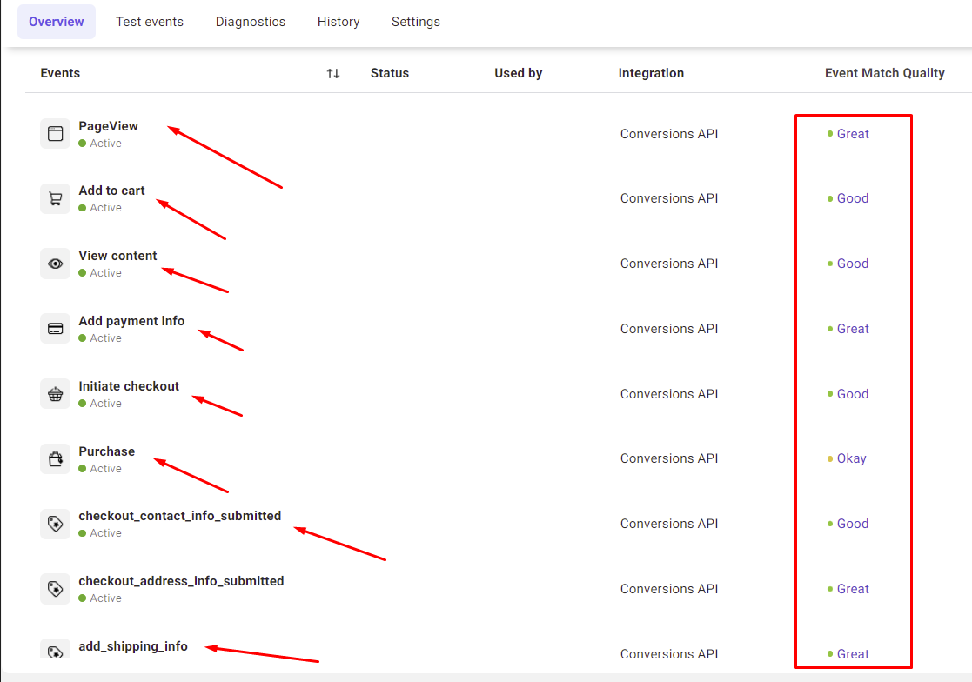
Task: Open the History tab
Action: tap(339, 22)
